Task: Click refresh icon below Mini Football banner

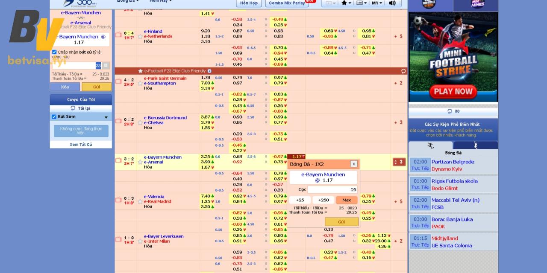Action: pyautogui.click(x=450, y=111)
